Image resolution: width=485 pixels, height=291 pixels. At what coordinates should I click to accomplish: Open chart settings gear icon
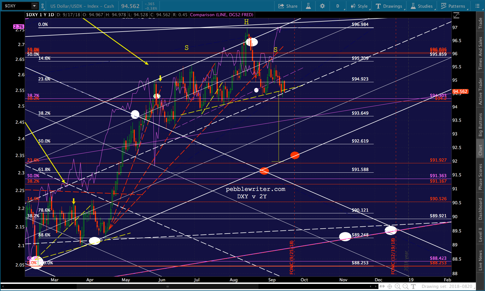(x=322, y=6)
